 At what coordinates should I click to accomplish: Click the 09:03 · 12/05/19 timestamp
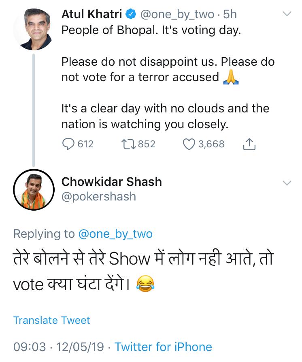59,347
